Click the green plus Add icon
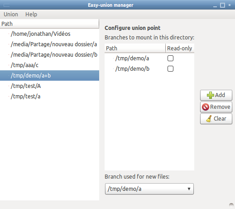 click(x=211, y=95)
